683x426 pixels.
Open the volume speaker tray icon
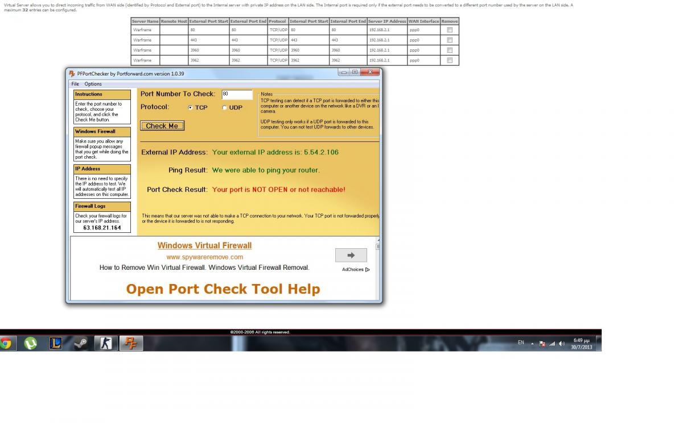pos(562,344)
